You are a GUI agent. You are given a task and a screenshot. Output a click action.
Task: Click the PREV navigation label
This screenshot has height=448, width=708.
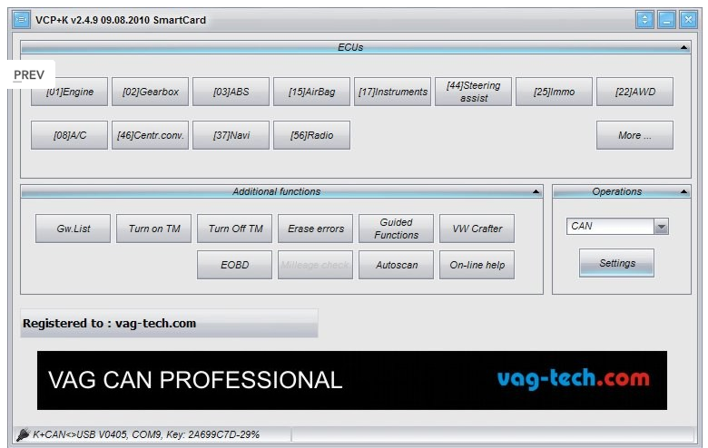point(29,74)
